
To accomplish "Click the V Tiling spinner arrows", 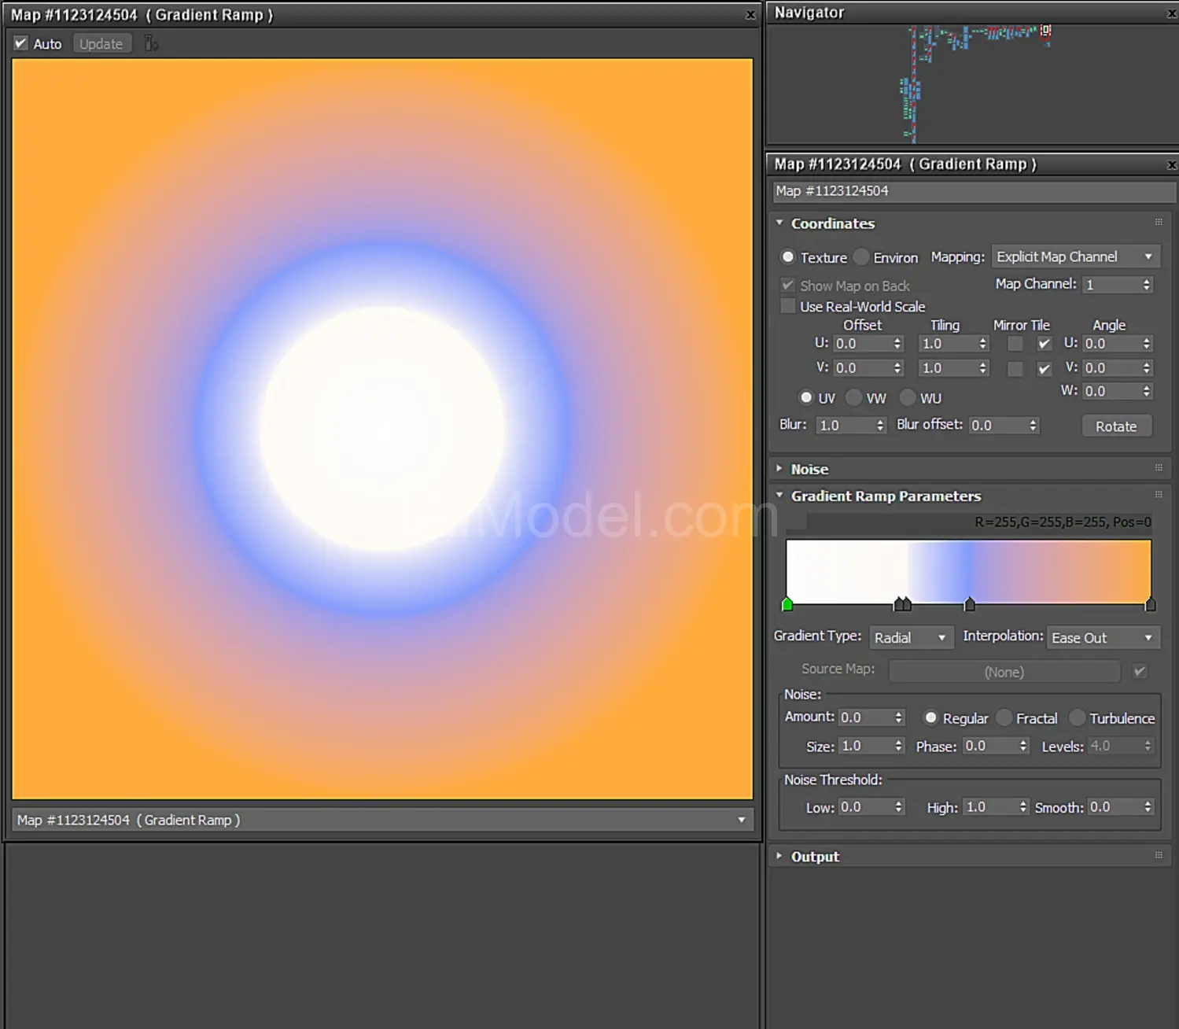I will click(983, 368).
